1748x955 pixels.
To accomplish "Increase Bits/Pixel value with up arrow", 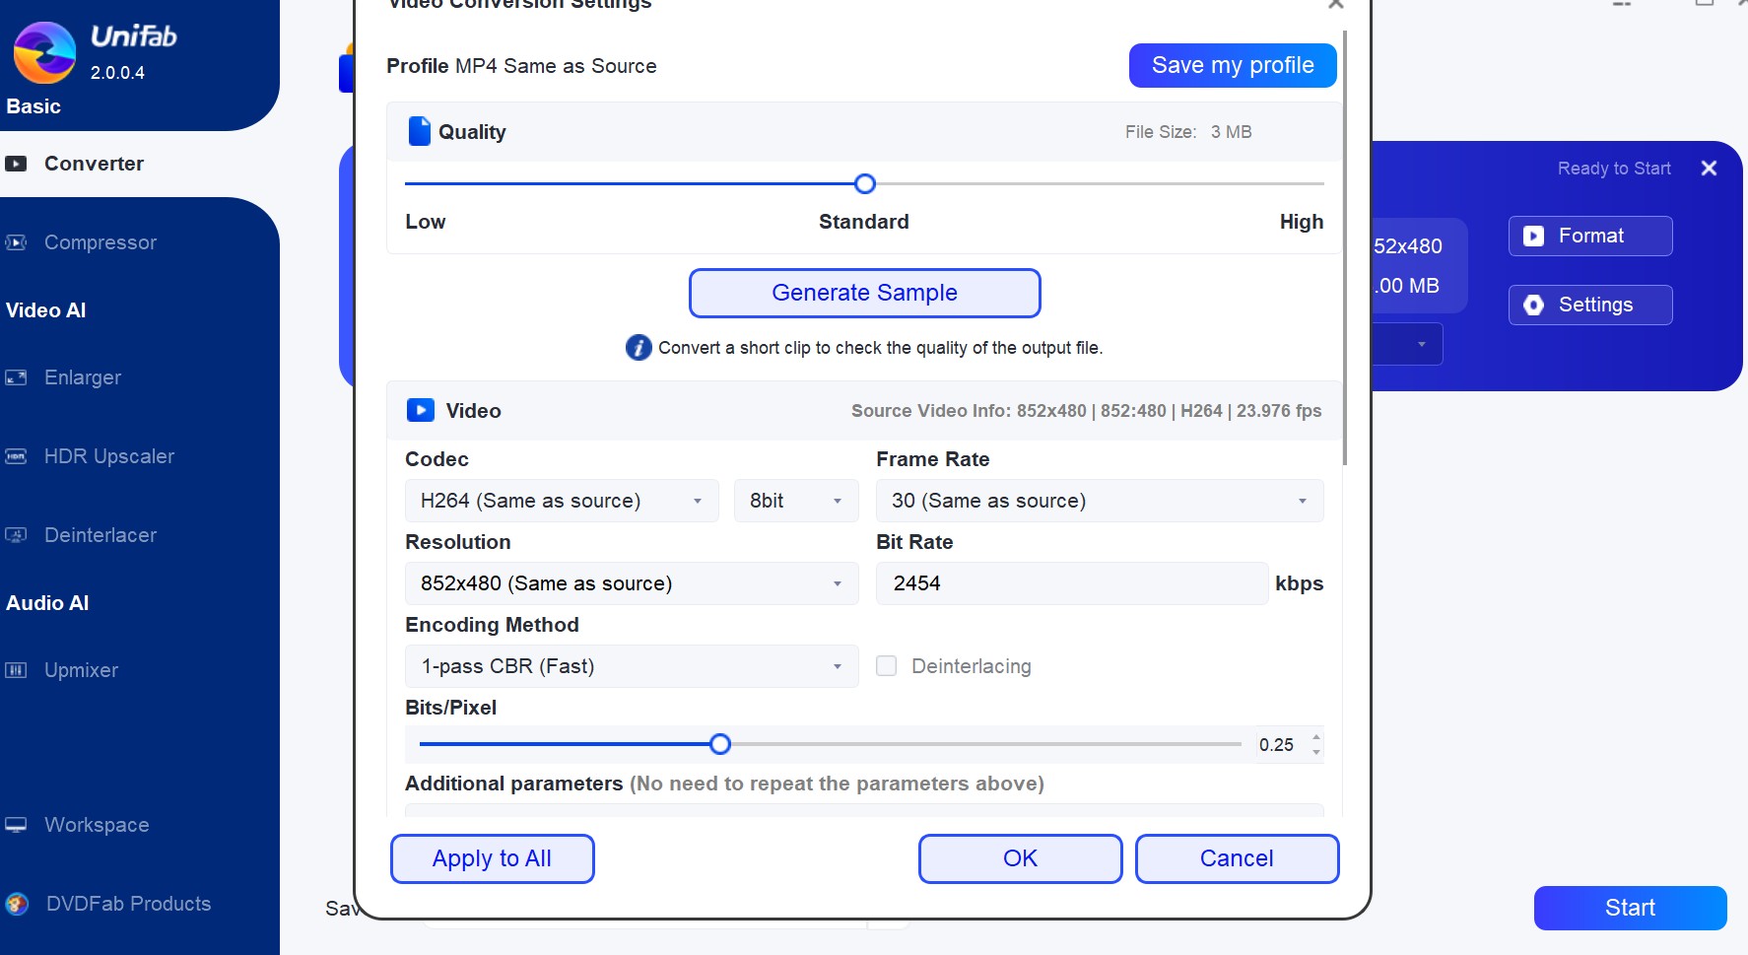I will coord(1316,737).
